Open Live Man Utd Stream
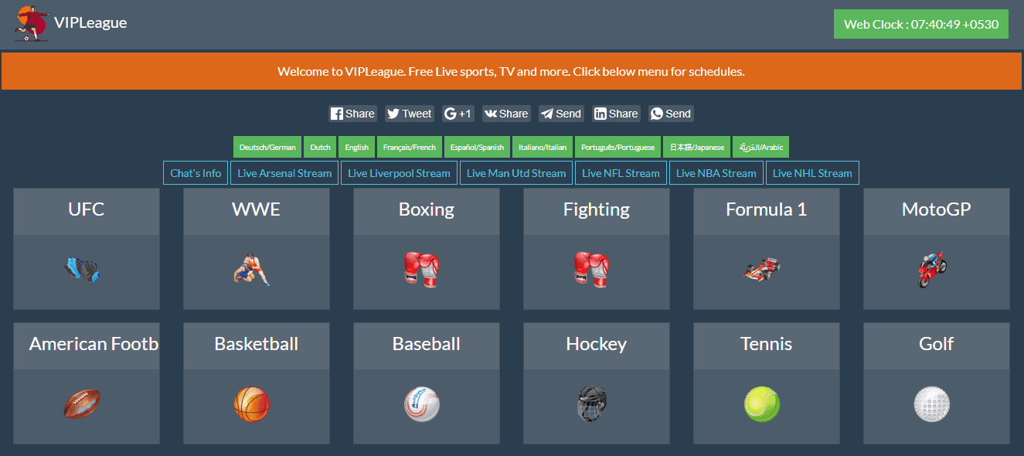The width and height of the screenshot is (1024, 456). (x=516, y=173)
